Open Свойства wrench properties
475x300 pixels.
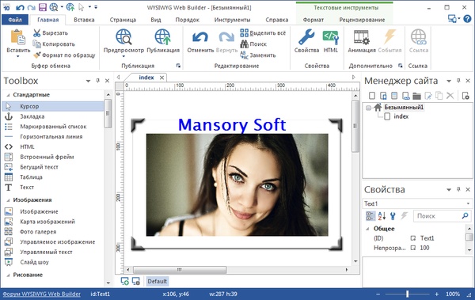[306, 37]
